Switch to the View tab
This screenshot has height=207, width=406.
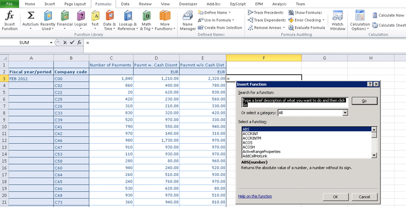click(165, 4)
